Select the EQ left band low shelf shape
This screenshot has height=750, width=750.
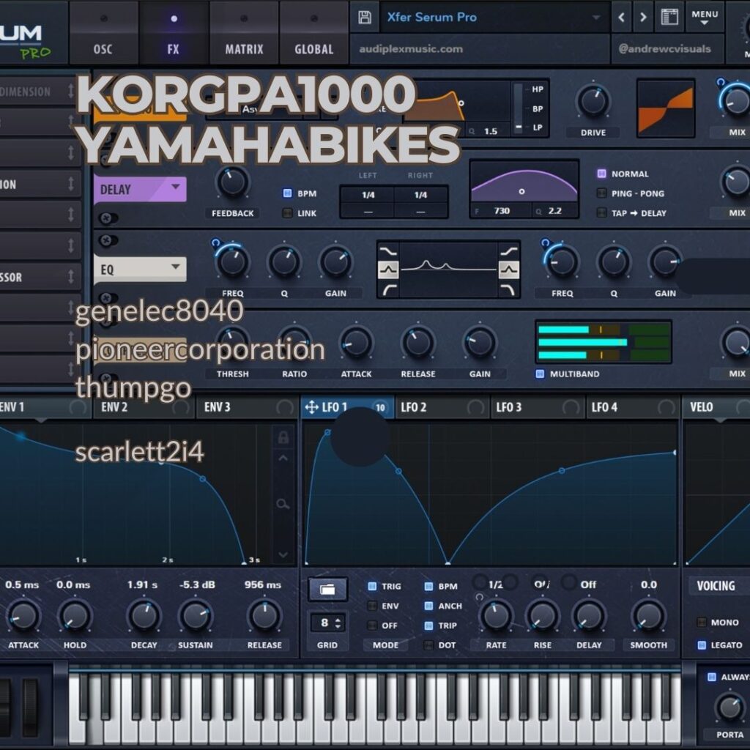point(388,251)
